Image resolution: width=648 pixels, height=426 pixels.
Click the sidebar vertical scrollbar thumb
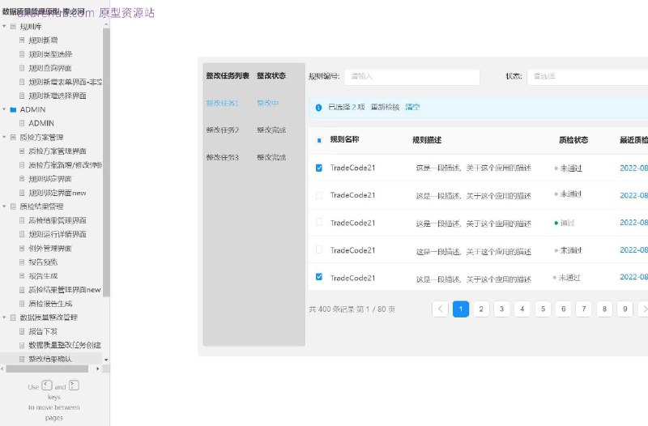point(106,163)
